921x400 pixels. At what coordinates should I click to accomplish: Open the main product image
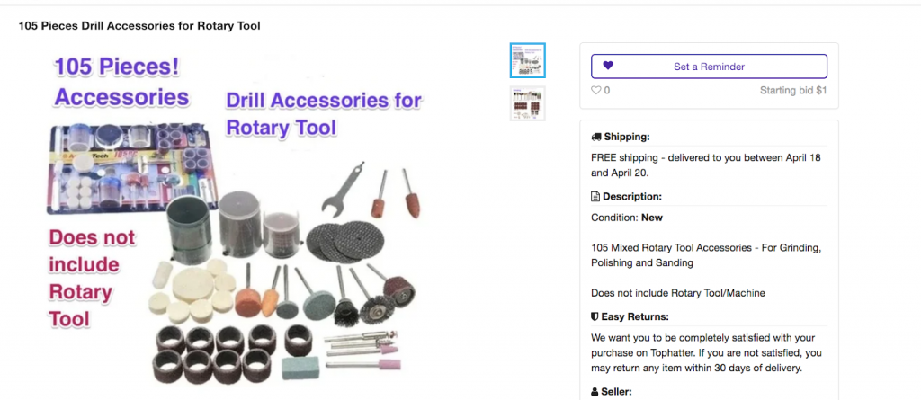(x=235, y=218)
